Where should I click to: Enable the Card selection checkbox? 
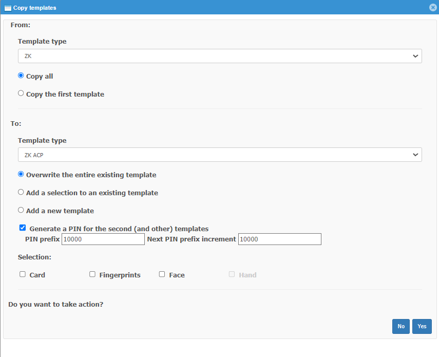[x=23, y=274]
